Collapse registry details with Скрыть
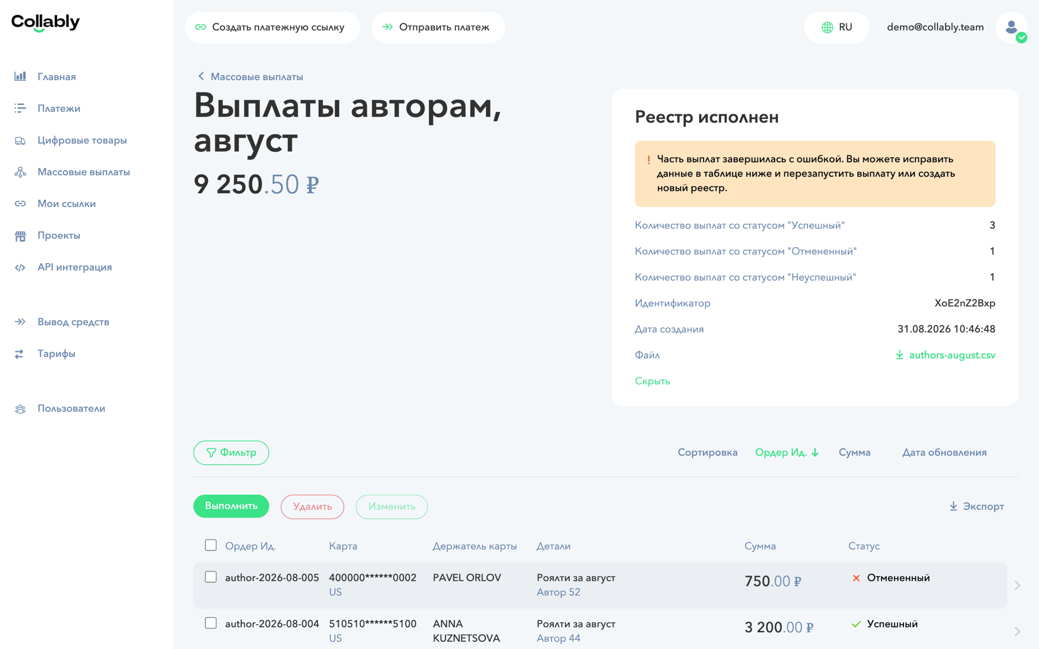 652,381
